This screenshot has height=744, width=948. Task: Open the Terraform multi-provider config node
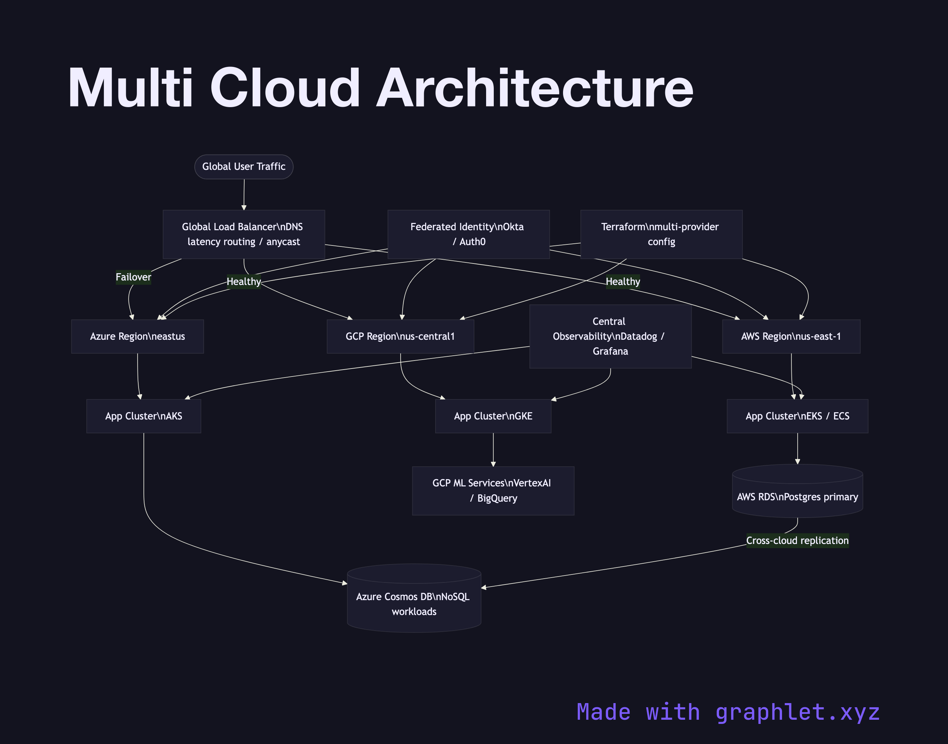(x=661, y=234)
